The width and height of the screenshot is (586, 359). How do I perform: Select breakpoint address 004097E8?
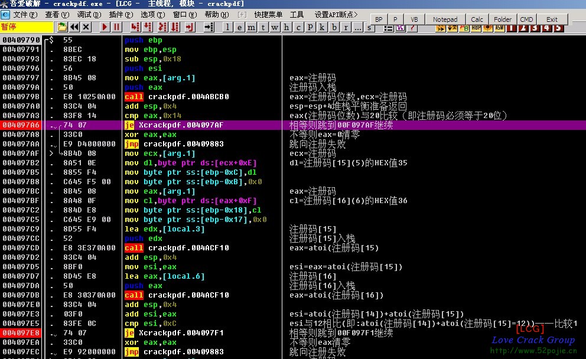click(21, 333)
